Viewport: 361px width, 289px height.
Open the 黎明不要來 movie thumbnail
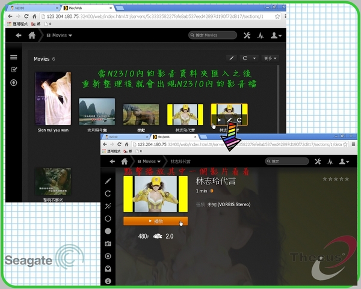click(53, 181)
